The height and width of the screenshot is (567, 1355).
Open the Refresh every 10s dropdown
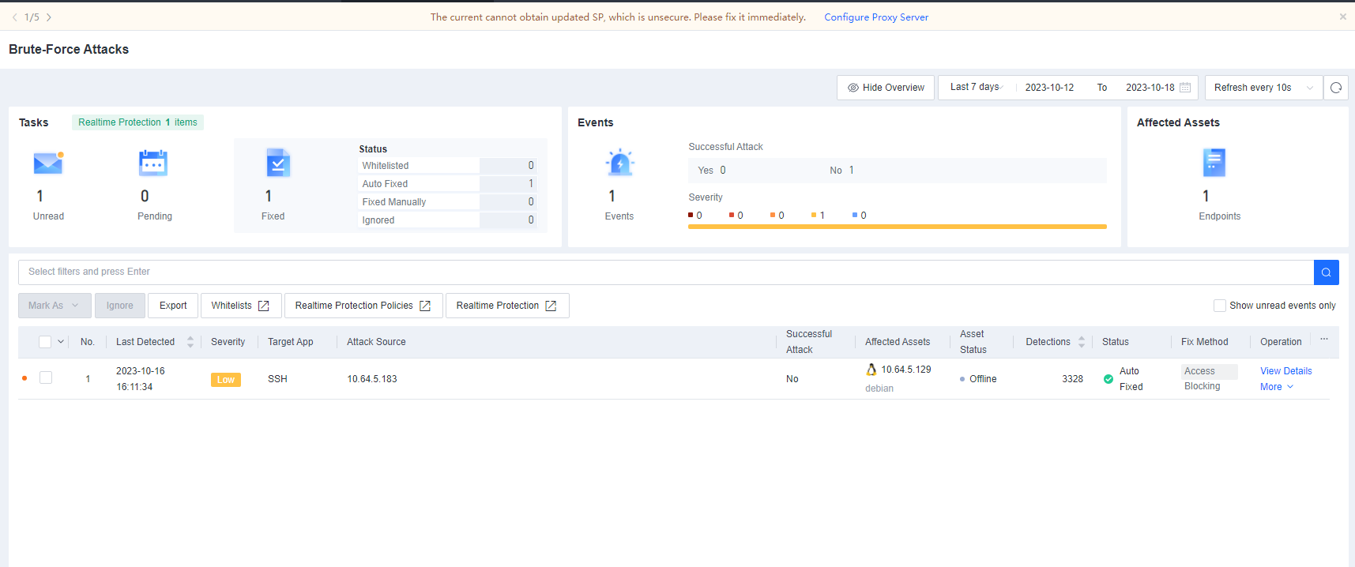click(x=1263, y=88)
